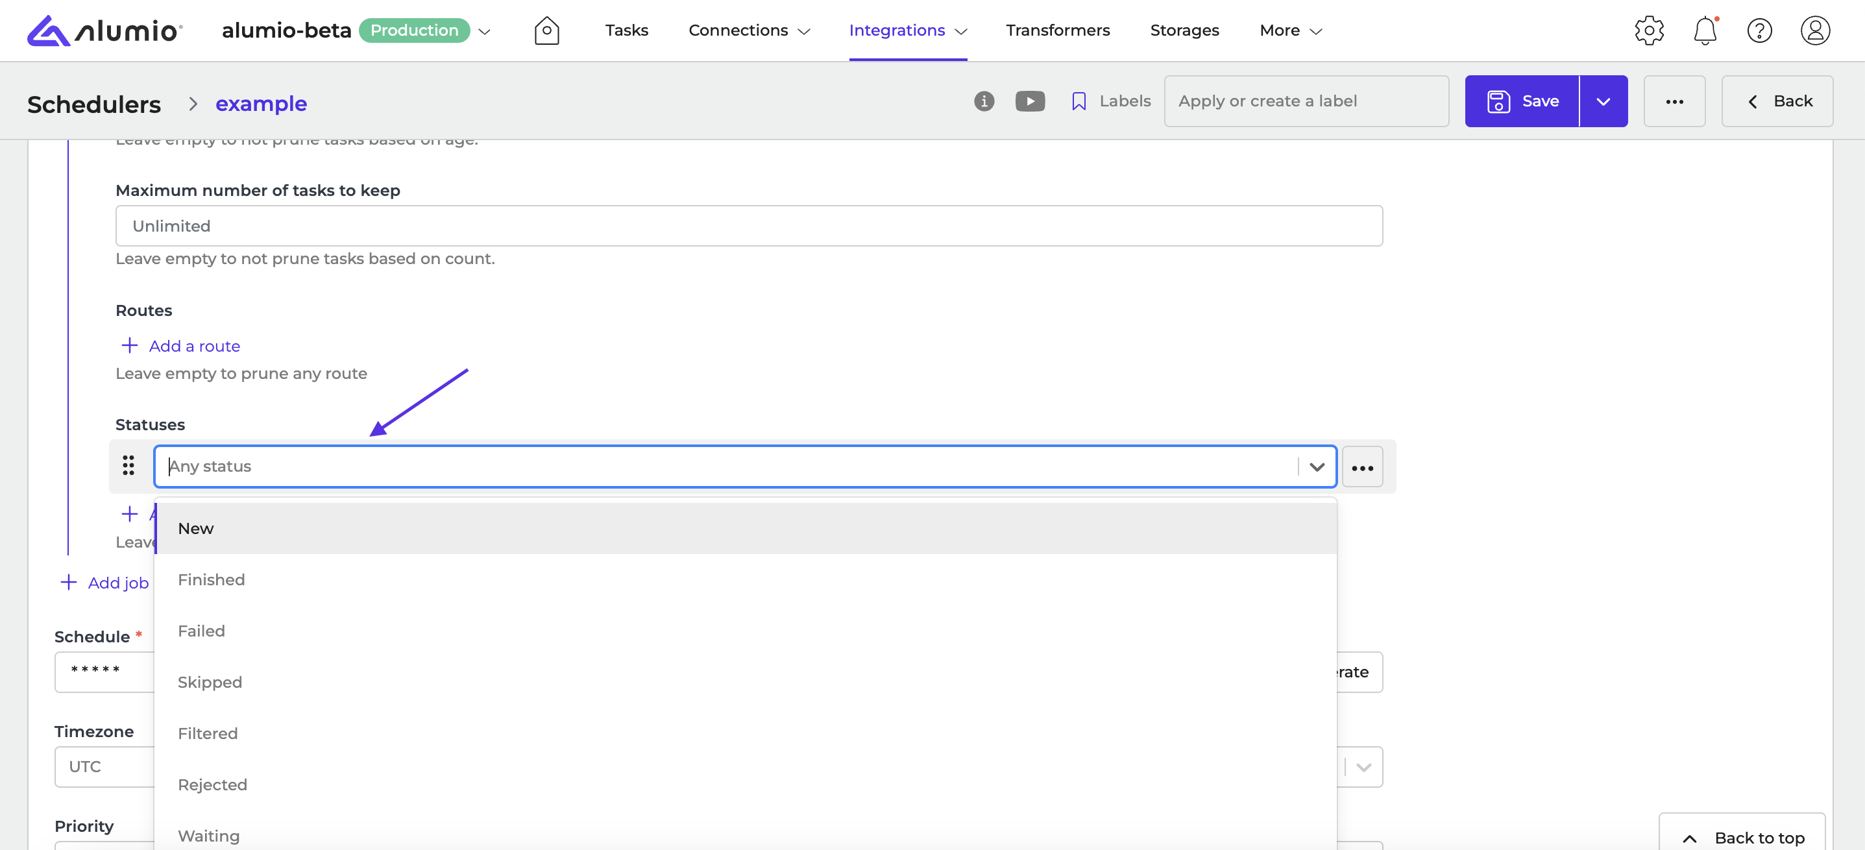Click the Back to top button
This screenshot has width=1865, height=850.
1742,837
